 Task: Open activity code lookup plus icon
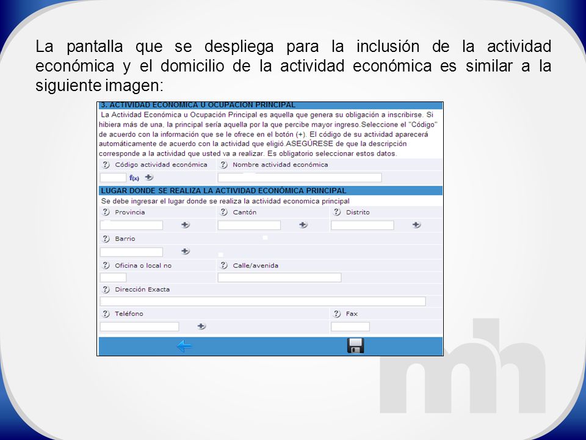pyautogui.click(x=149, y=177)
